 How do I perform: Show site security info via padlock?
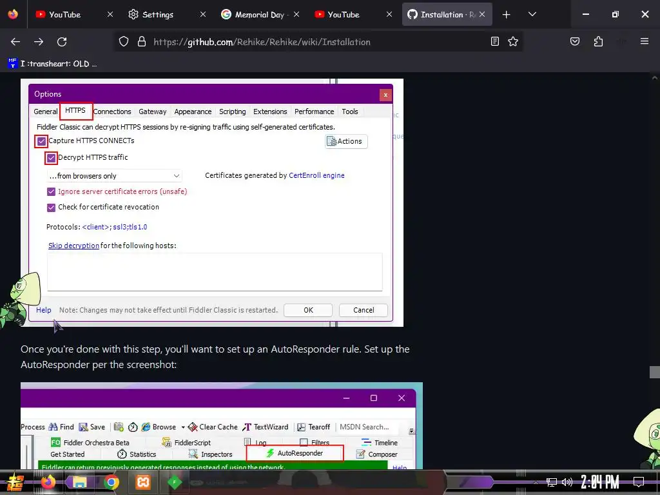tap(142, 42)
